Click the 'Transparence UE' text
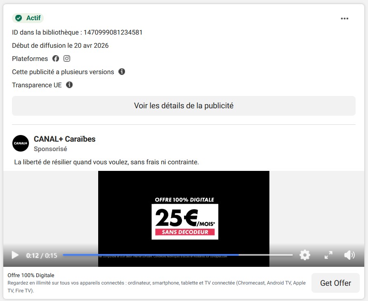This screenshot has width=368, height=301. point(37,85)
